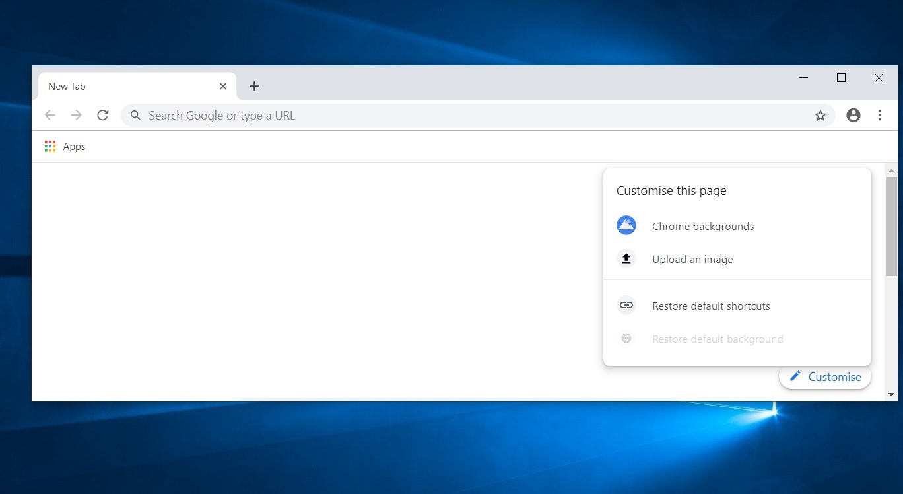
Task: Choose Chrome backgrounds option
Action: point(737,226)
